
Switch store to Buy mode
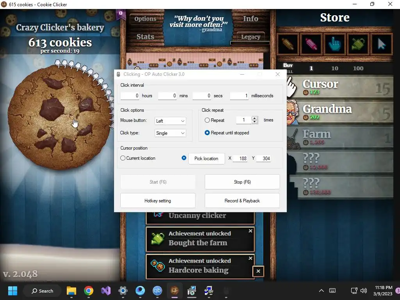point(288,66)
